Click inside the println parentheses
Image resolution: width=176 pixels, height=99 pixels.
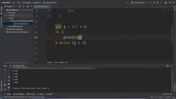[x=80, y=37]
